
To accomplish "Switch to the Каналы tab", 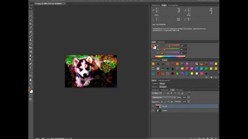I will (155, 87).
